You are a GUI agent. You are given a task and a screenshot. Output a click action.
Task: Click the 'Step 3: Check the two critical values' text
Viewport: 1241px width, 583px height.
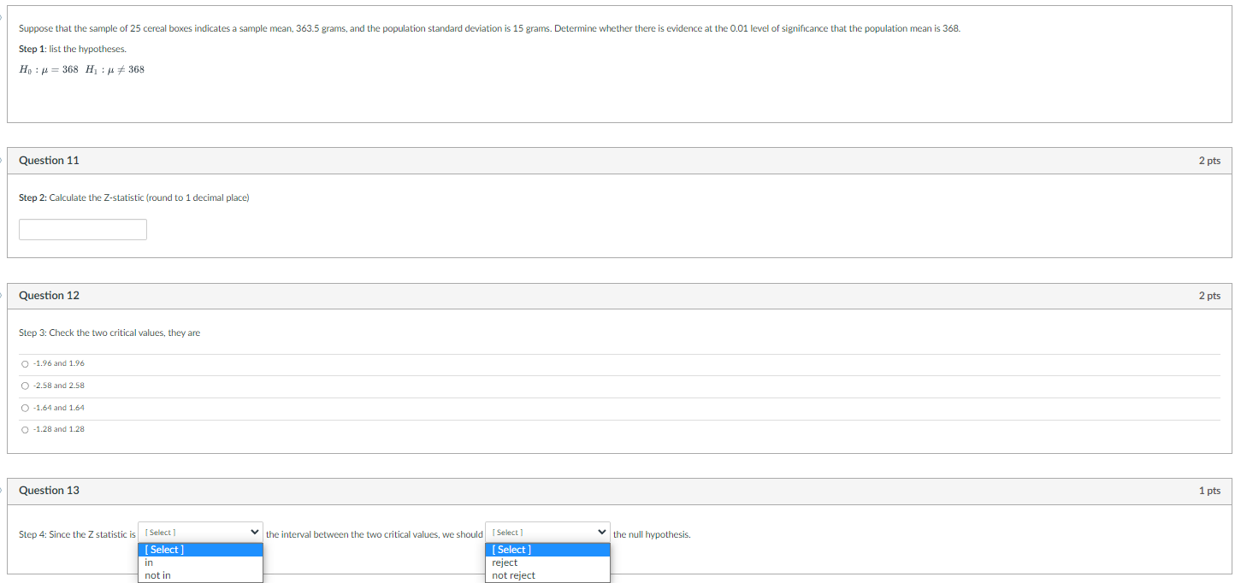pos(109,333)
